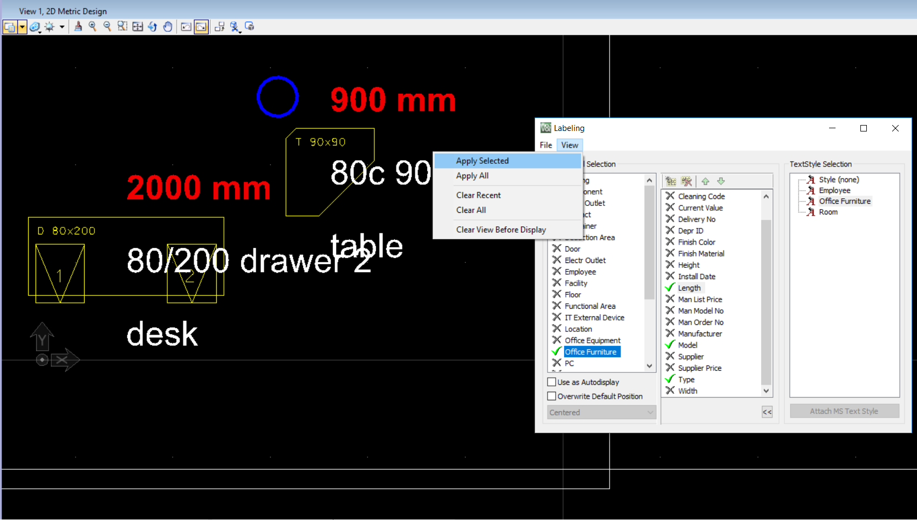
Task: Select Door in object list
Action: (572, 249)
